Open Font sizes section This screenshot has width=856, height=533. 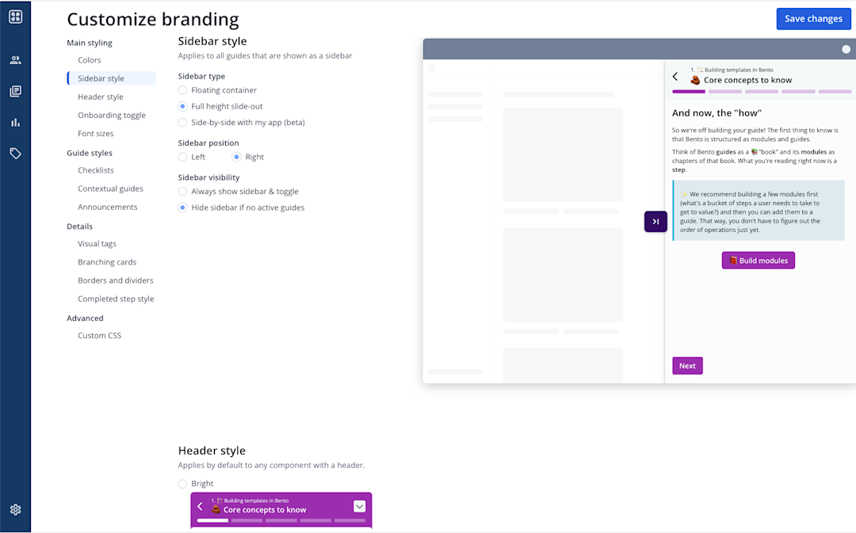pos(96,134)
